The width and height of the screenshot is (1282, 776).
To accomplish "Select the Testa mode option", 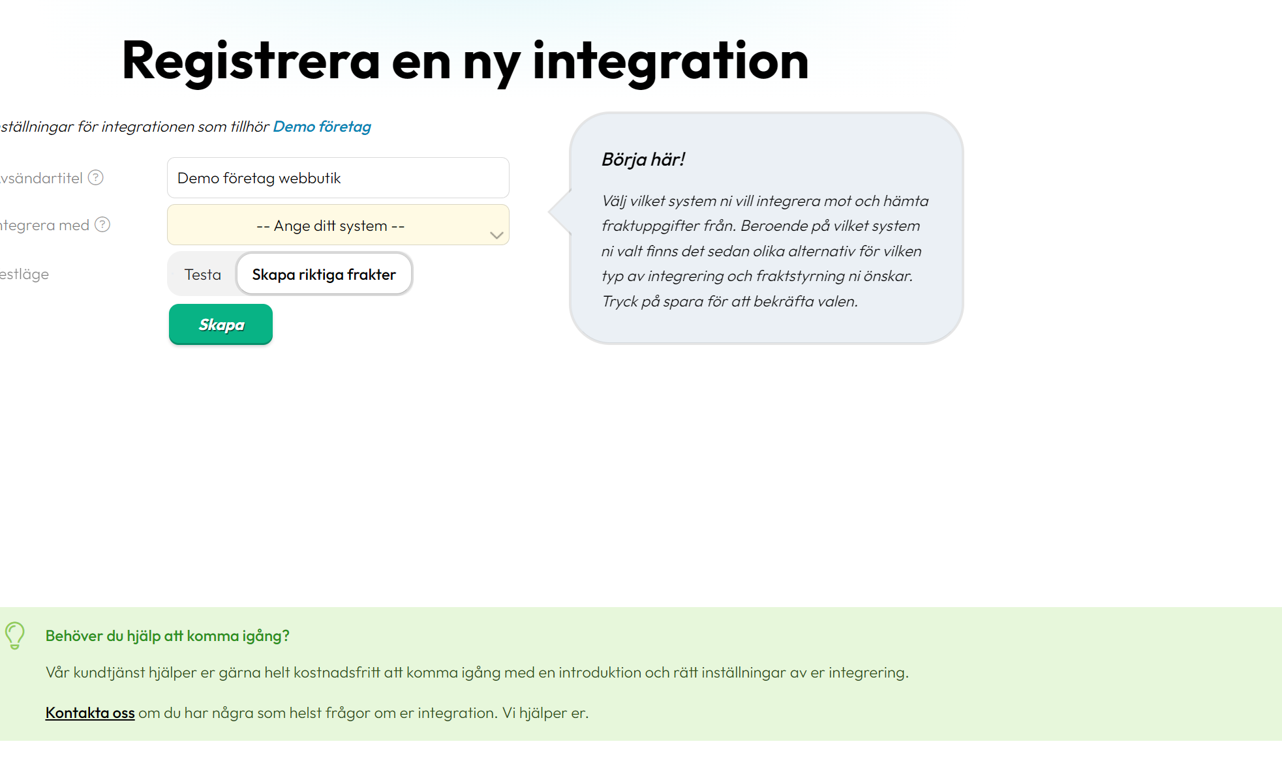I will point(203,274).
